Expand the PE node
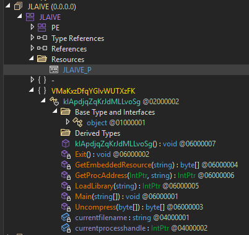This screenshot has width=249, height=235. tap(32, 27)
